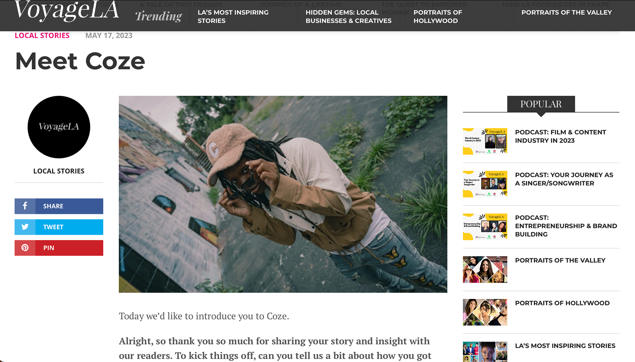Follow the pink Local Stories category link
Viewport: 635px width, 362px height.
(x=42, y=36)
